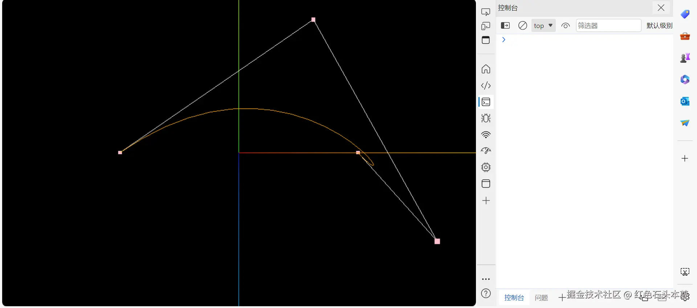This screenshot has width=697, height=308.
Task: Select the bottom-right pink control point
Action: tap(437, 241)
